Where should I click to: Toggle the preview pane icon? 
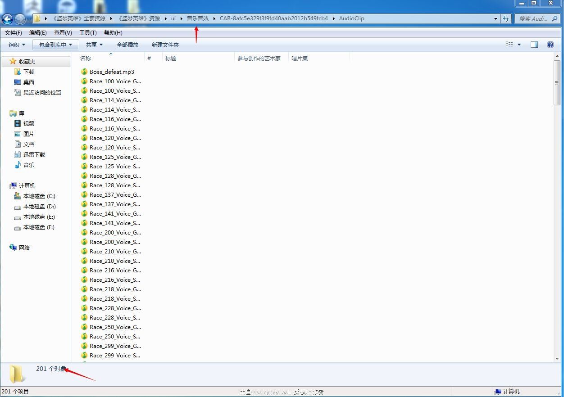tap(534, 45)
